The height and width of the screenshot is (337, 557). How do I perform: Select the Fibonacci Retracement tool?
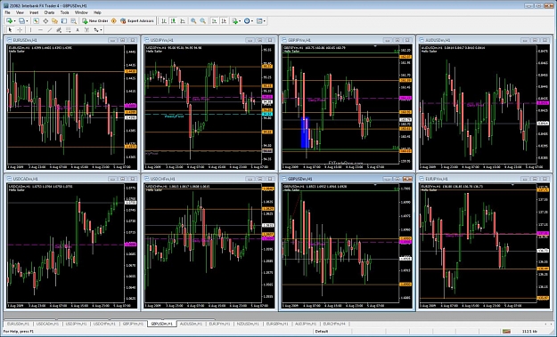click(x=68, y=30)
